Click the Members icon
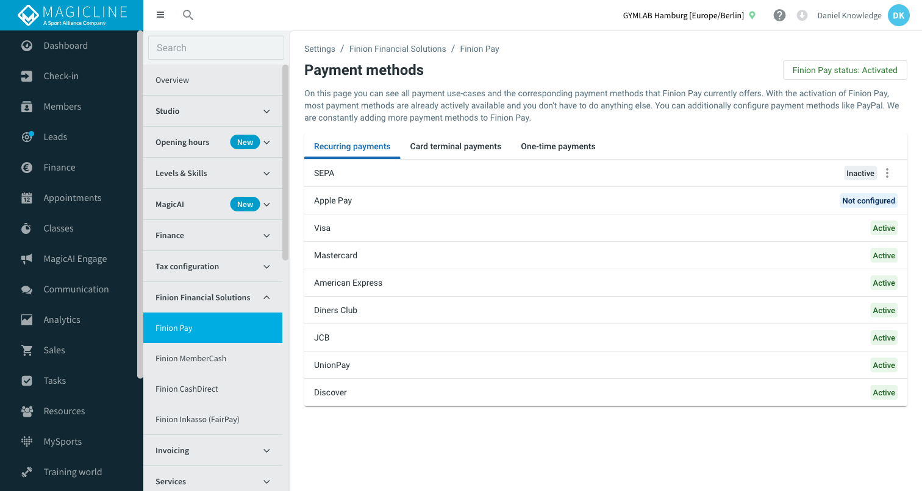Image resolution: width=922 pixels, height=491 pixels. (27, 107)
